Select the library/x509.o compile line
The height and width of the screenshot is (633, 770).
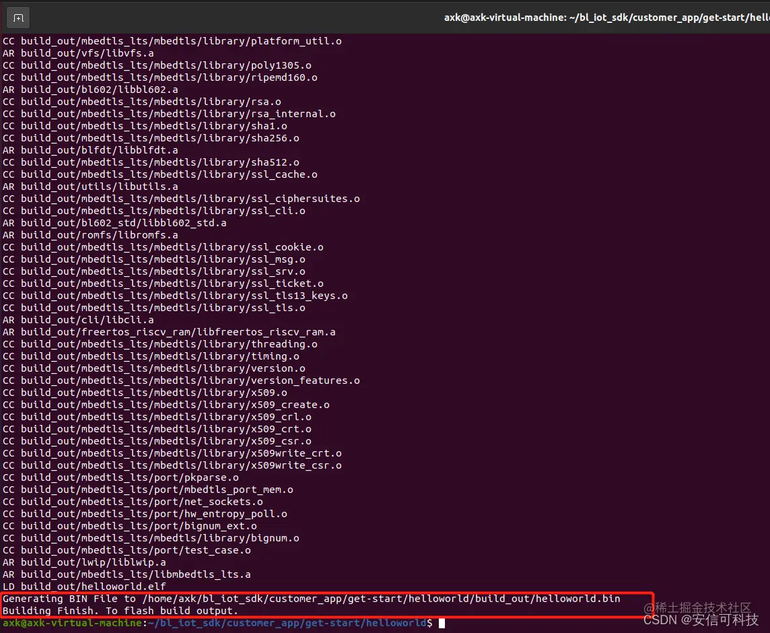[145, 393]
